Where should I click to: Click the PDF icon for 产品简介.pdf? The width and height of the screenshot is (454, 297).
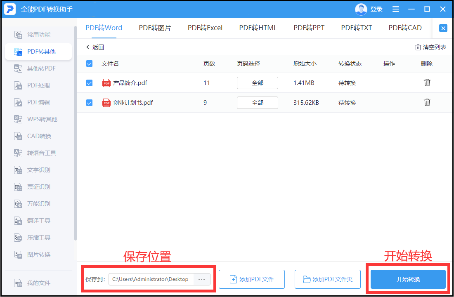point(106,83)
